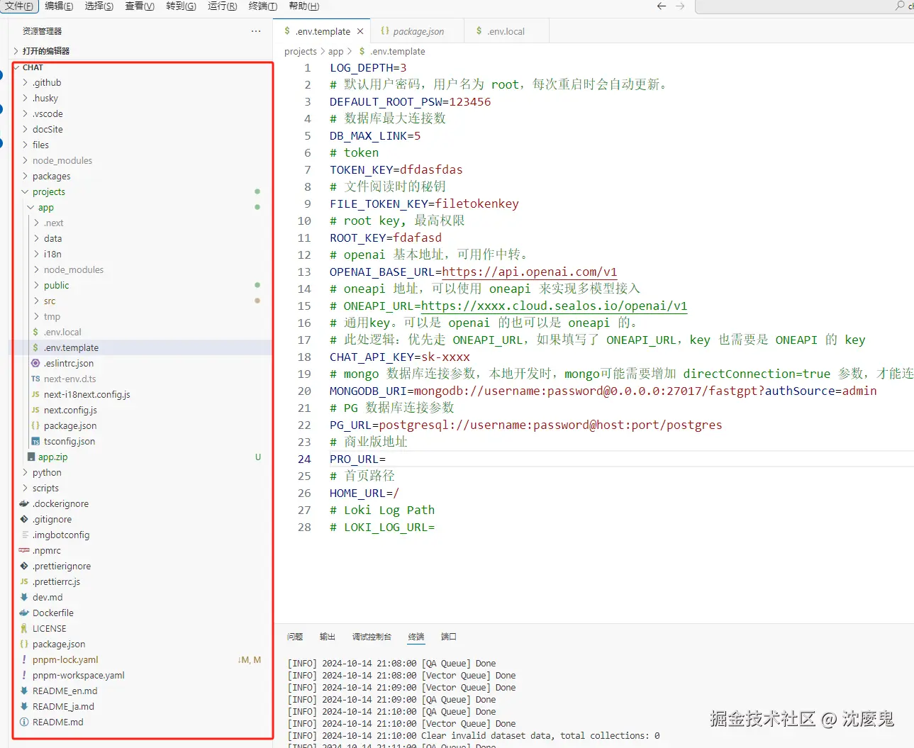Open next-i18next.config.js JS icon
The height and width of the screenshot is (748, 914).
(x=35, y=394)
